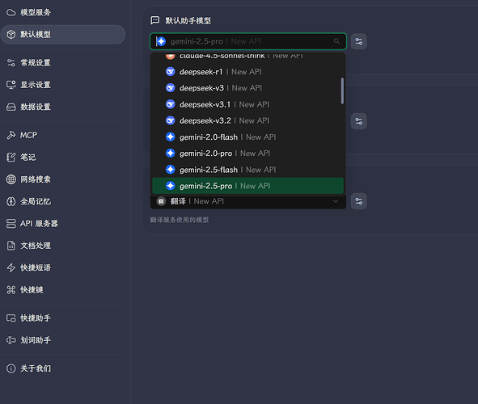Click the globe icon beside 网络搜索
Image resolution: width=478 pixels, height=404 pixels.
tap(11, 179)
